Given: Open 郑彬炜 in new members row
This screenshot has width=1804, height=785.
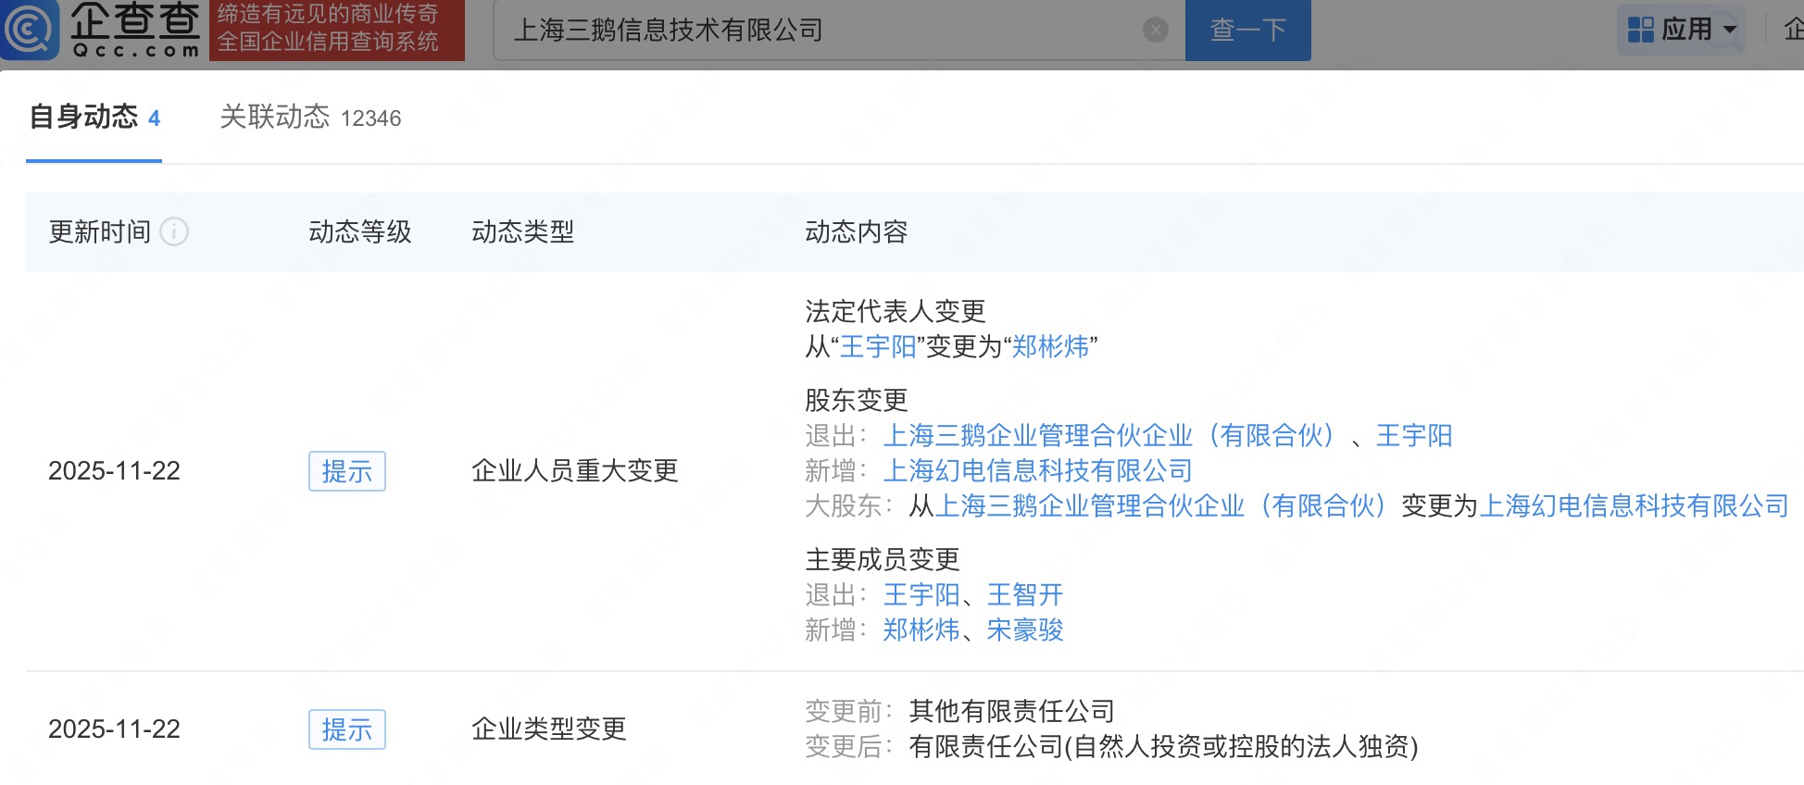Looking at the screenshot, I should tap(921, 629).
